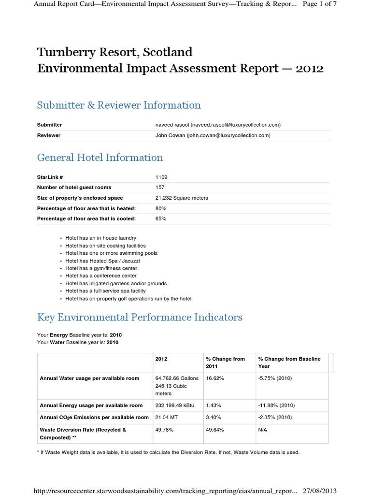Select the baseline change '-11.88% (2010)'

[x=276, y=406]
